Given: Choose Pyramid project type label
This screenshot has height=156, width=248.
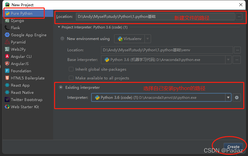Looking at the screenshot, I should 18,42.
